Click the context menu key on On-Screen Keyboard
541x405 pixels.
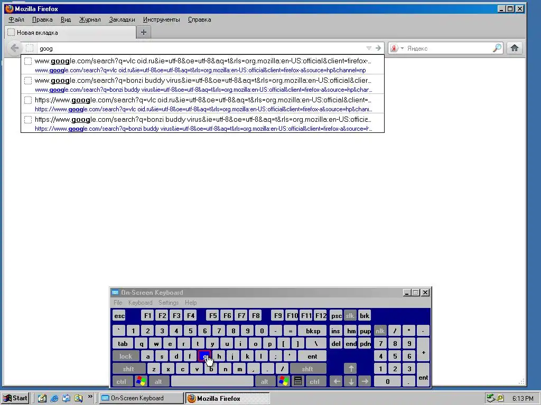(298, 381)
